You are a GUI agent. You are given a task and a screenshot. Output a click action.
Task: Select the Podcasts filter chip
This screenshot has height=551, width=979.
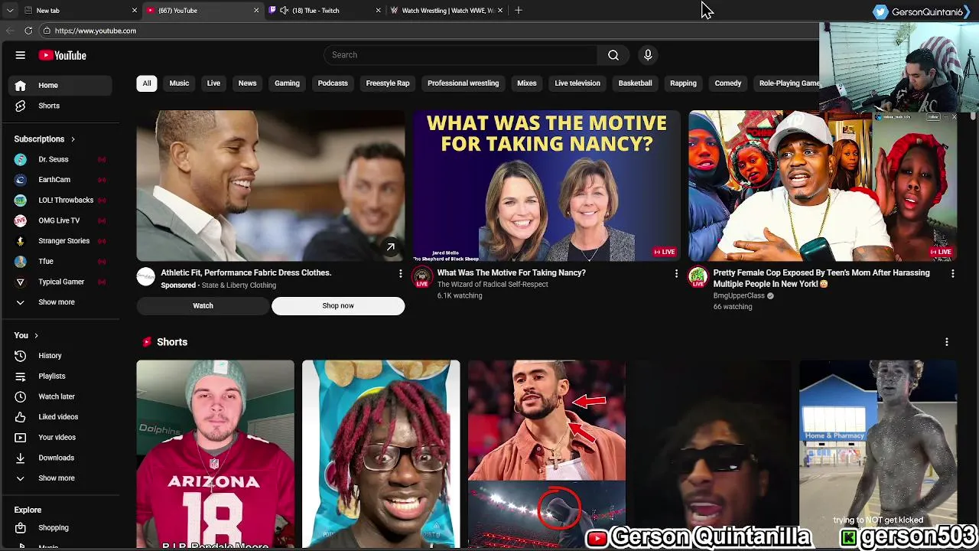click(x=333, y=83)
